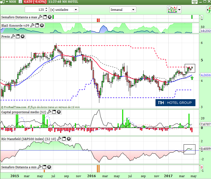Image resolution: width=211 pixels, height=179 pixels.
Task: Detach the Precio panel window icon
Action: click(18, 36)
